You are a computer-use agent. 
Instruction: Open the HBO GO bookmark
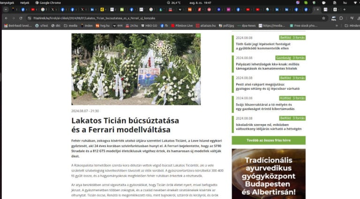(x=149, y=26)
